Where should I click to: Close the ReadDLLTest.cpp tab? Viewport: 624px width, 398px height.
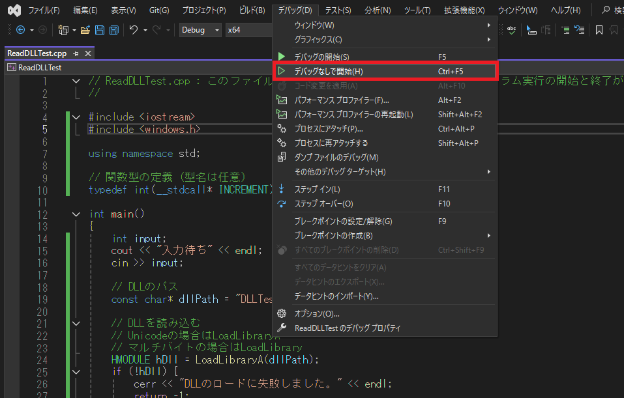pos(88,53)
